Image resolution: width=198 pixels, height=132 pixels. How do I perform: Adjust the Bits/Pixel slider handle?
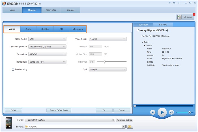pos(104,62)
